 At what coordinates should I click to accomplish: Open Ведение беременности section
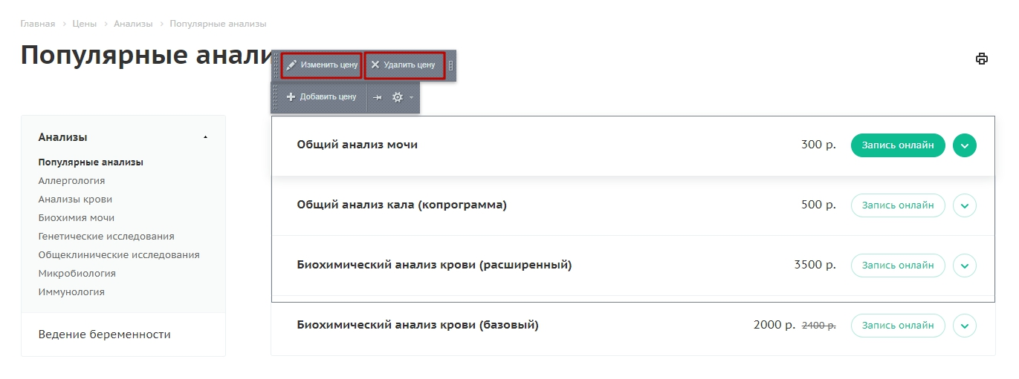pyautogui.click(x=105, y=334)
